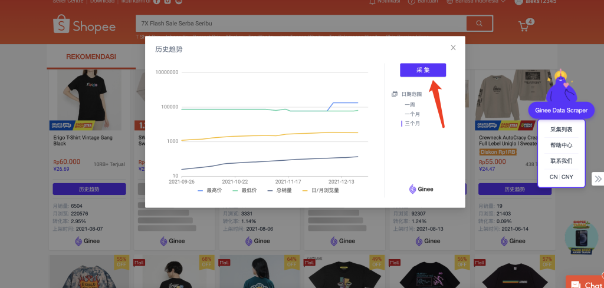Click 历史趋势 under the Erigo T-Shirt card

[89, 189]
